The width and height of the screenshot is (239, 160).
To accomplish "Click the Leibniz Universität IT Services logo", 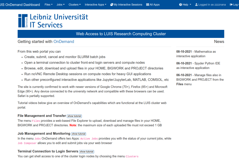I will tap(53, 21).
